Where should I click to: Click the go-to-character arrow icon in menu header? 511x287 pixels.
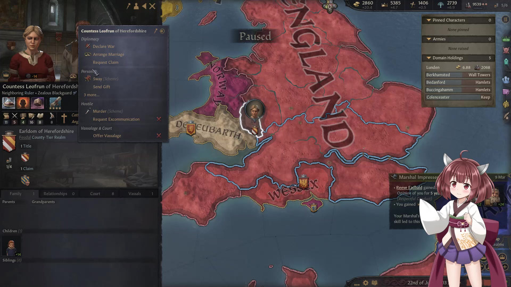pyautogui.click(x=162, y=31)
